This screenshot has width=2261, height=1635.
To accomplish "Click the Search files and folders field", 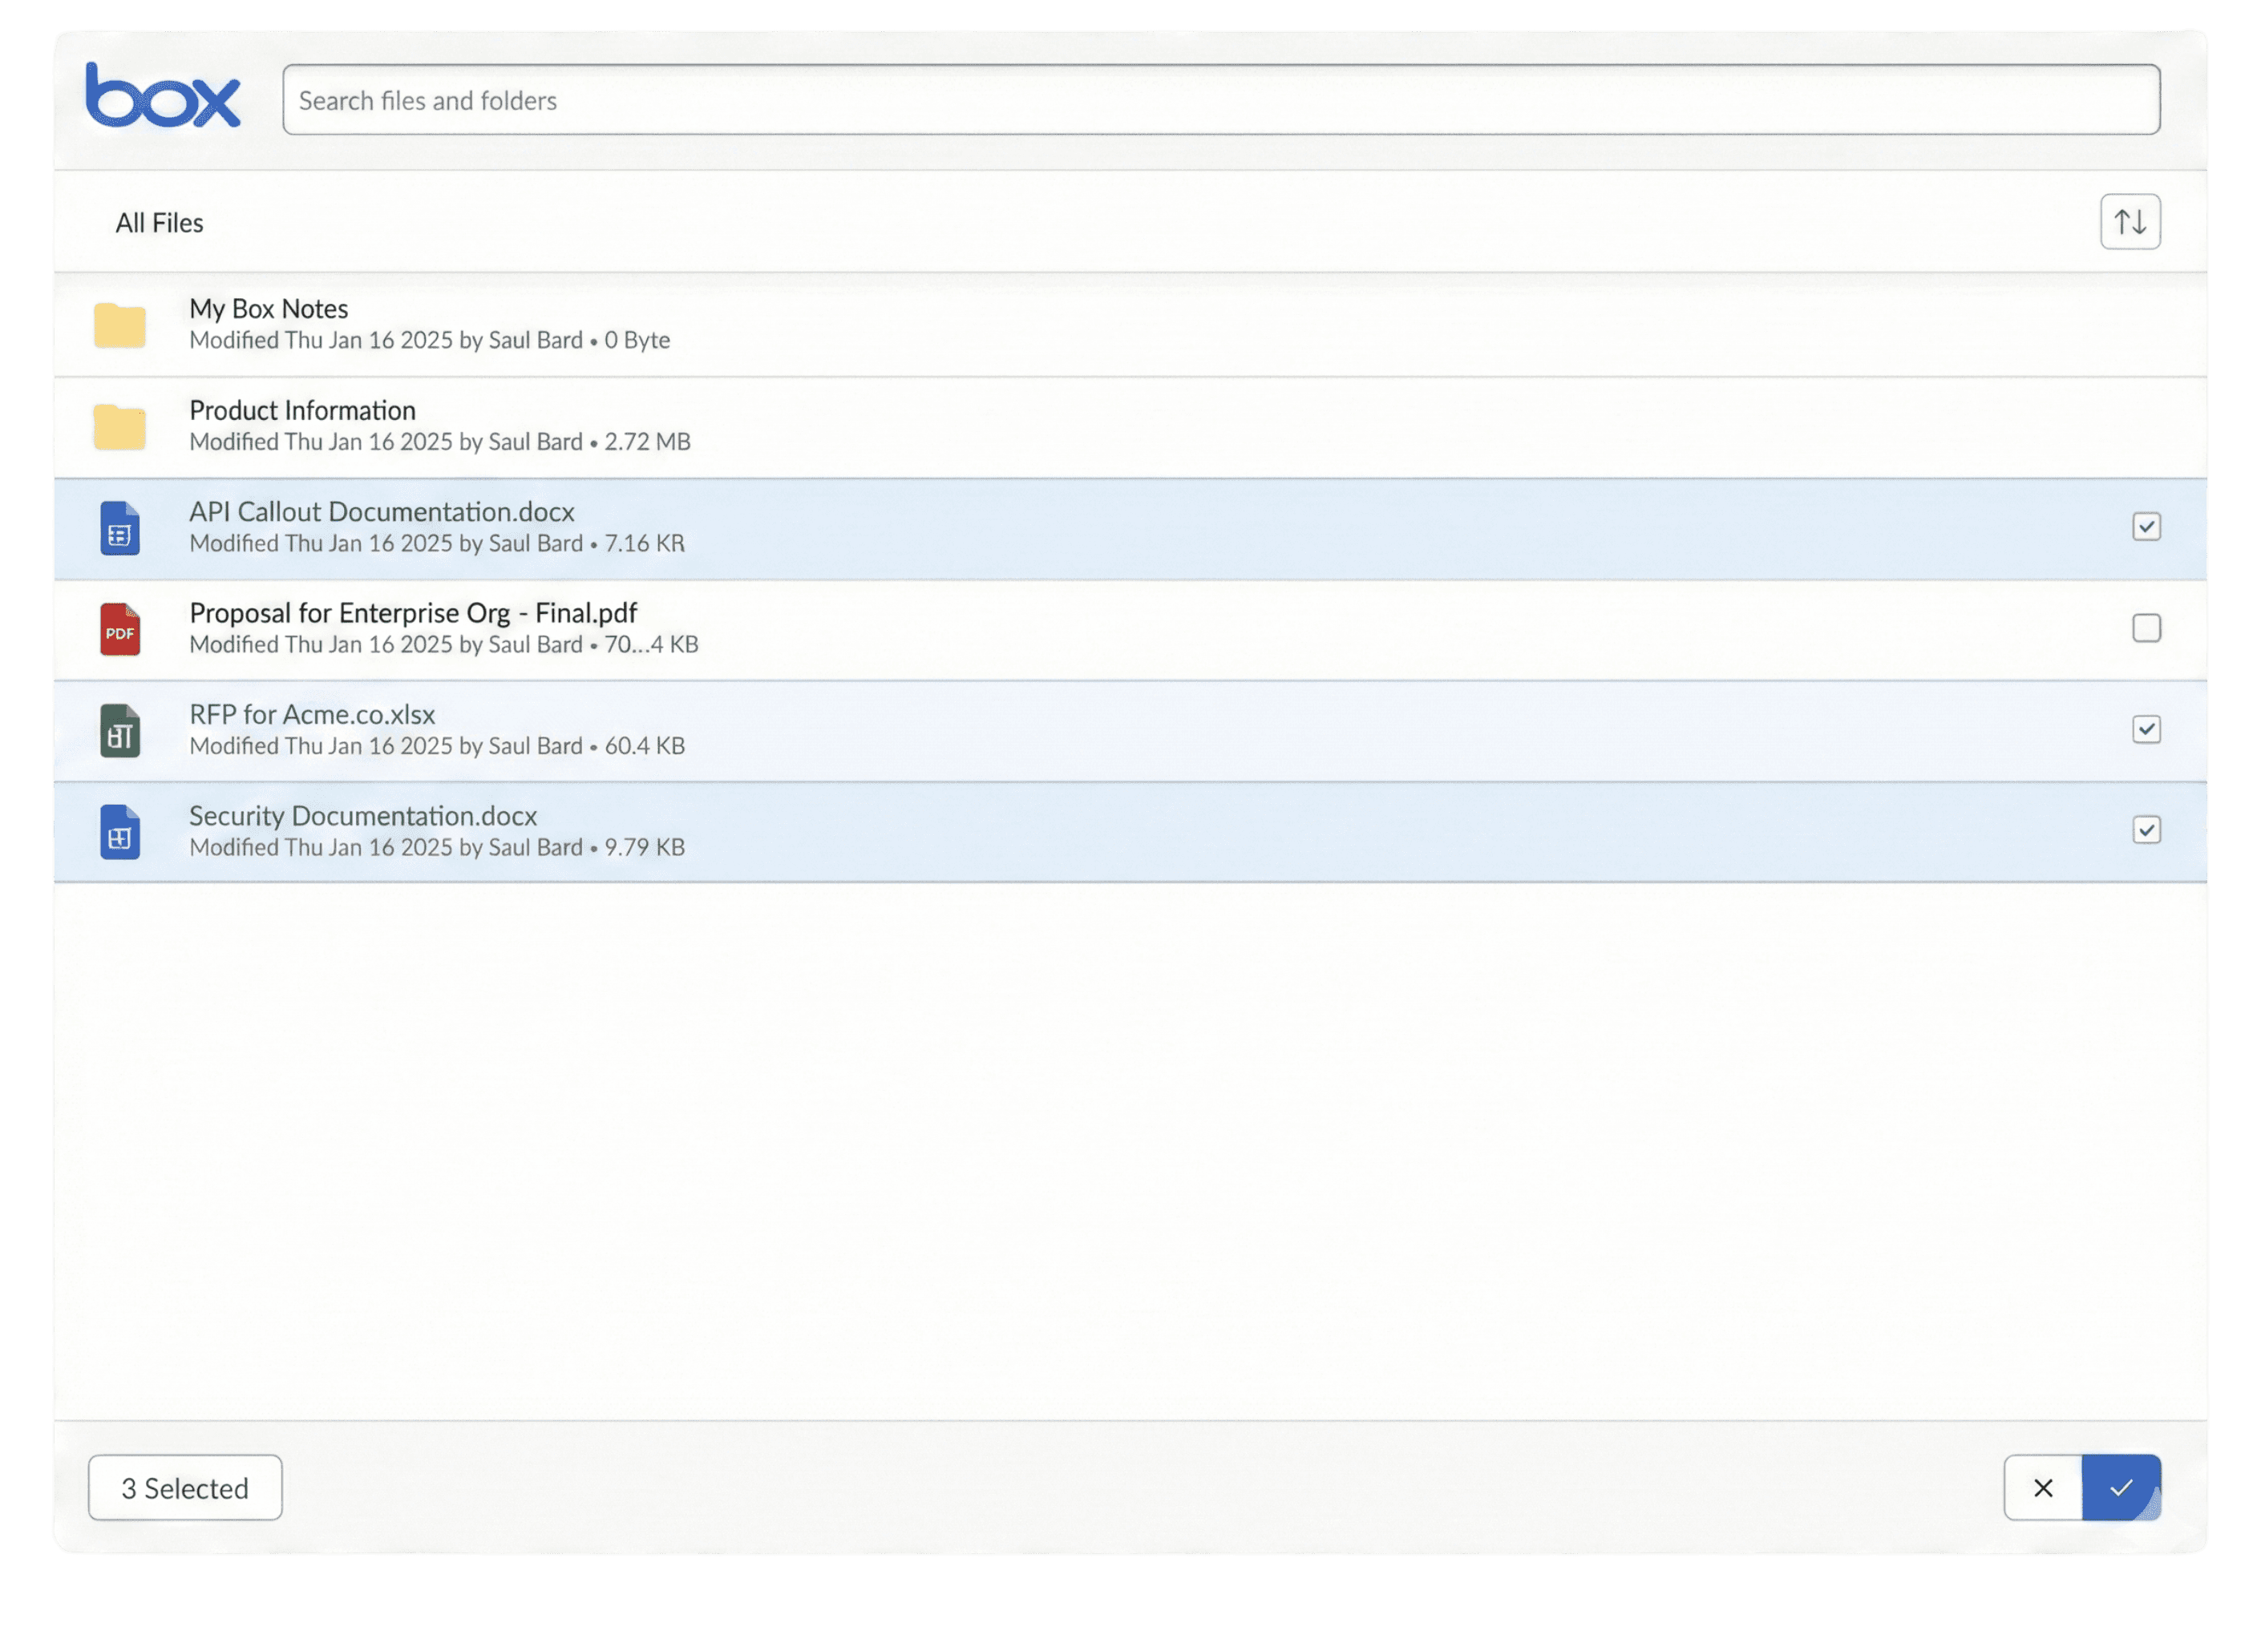I will [1220, 101].
